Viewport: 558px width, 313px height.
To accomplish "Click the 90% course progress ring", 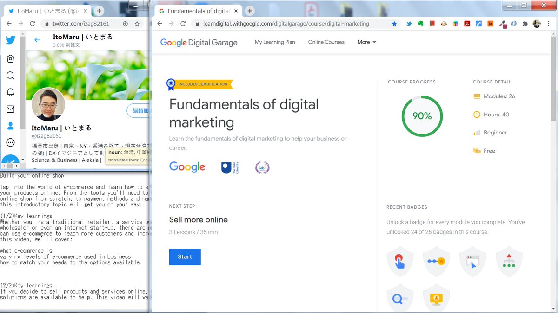I will click(x=422, y=116).
